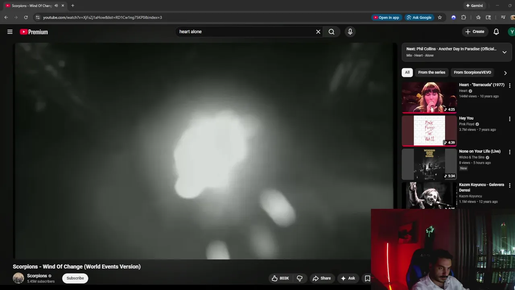
Task: Open Create menu
Action: click(475, 31)
